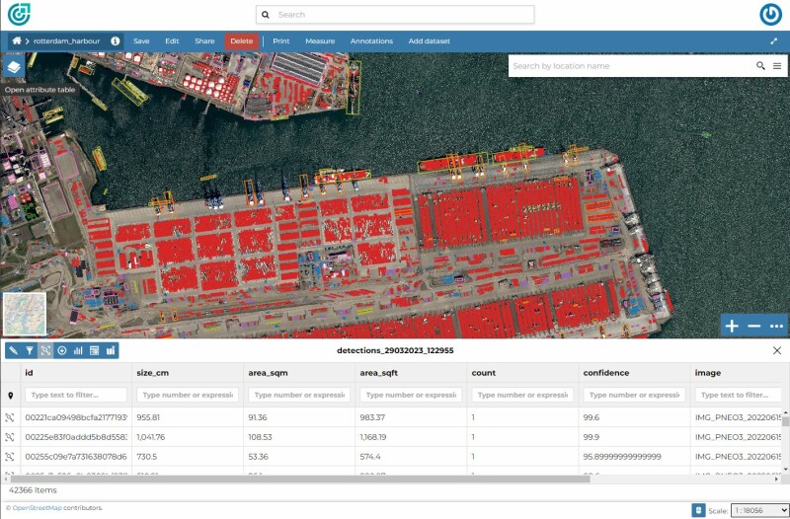Click the red Delete button
790x519 pixels.
tap(241, 41)
